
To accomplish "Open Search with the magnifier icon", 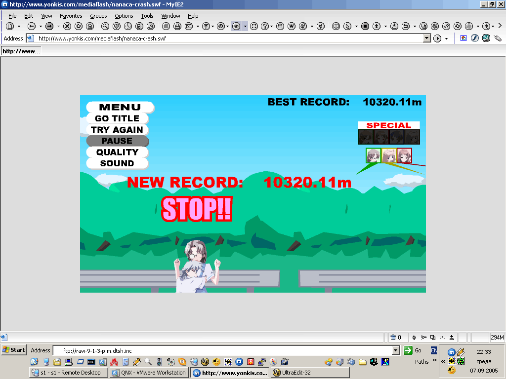I will [x=105, y=26].
